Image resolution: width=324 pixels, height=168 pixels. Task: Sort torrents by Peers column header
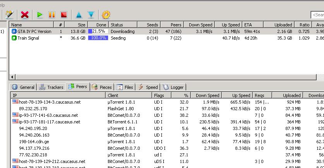coord(172,25)
